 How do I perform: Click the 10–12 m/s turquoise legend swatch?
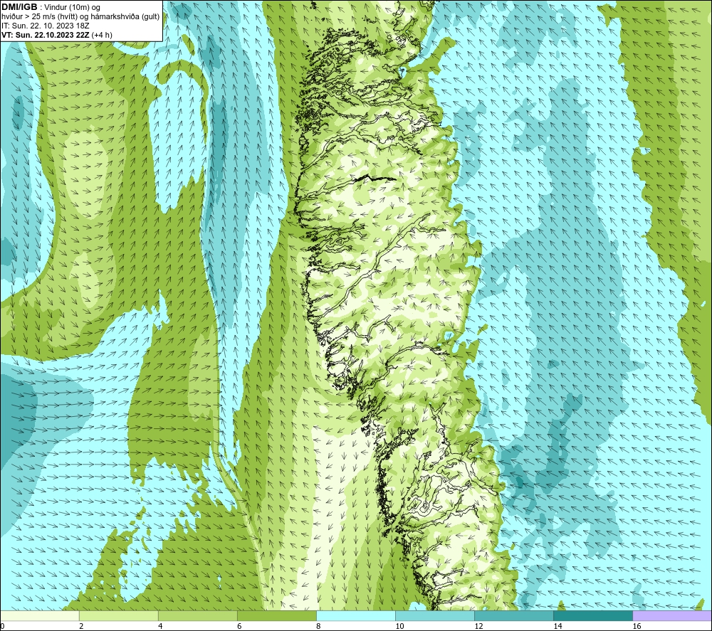click(435, 615)
